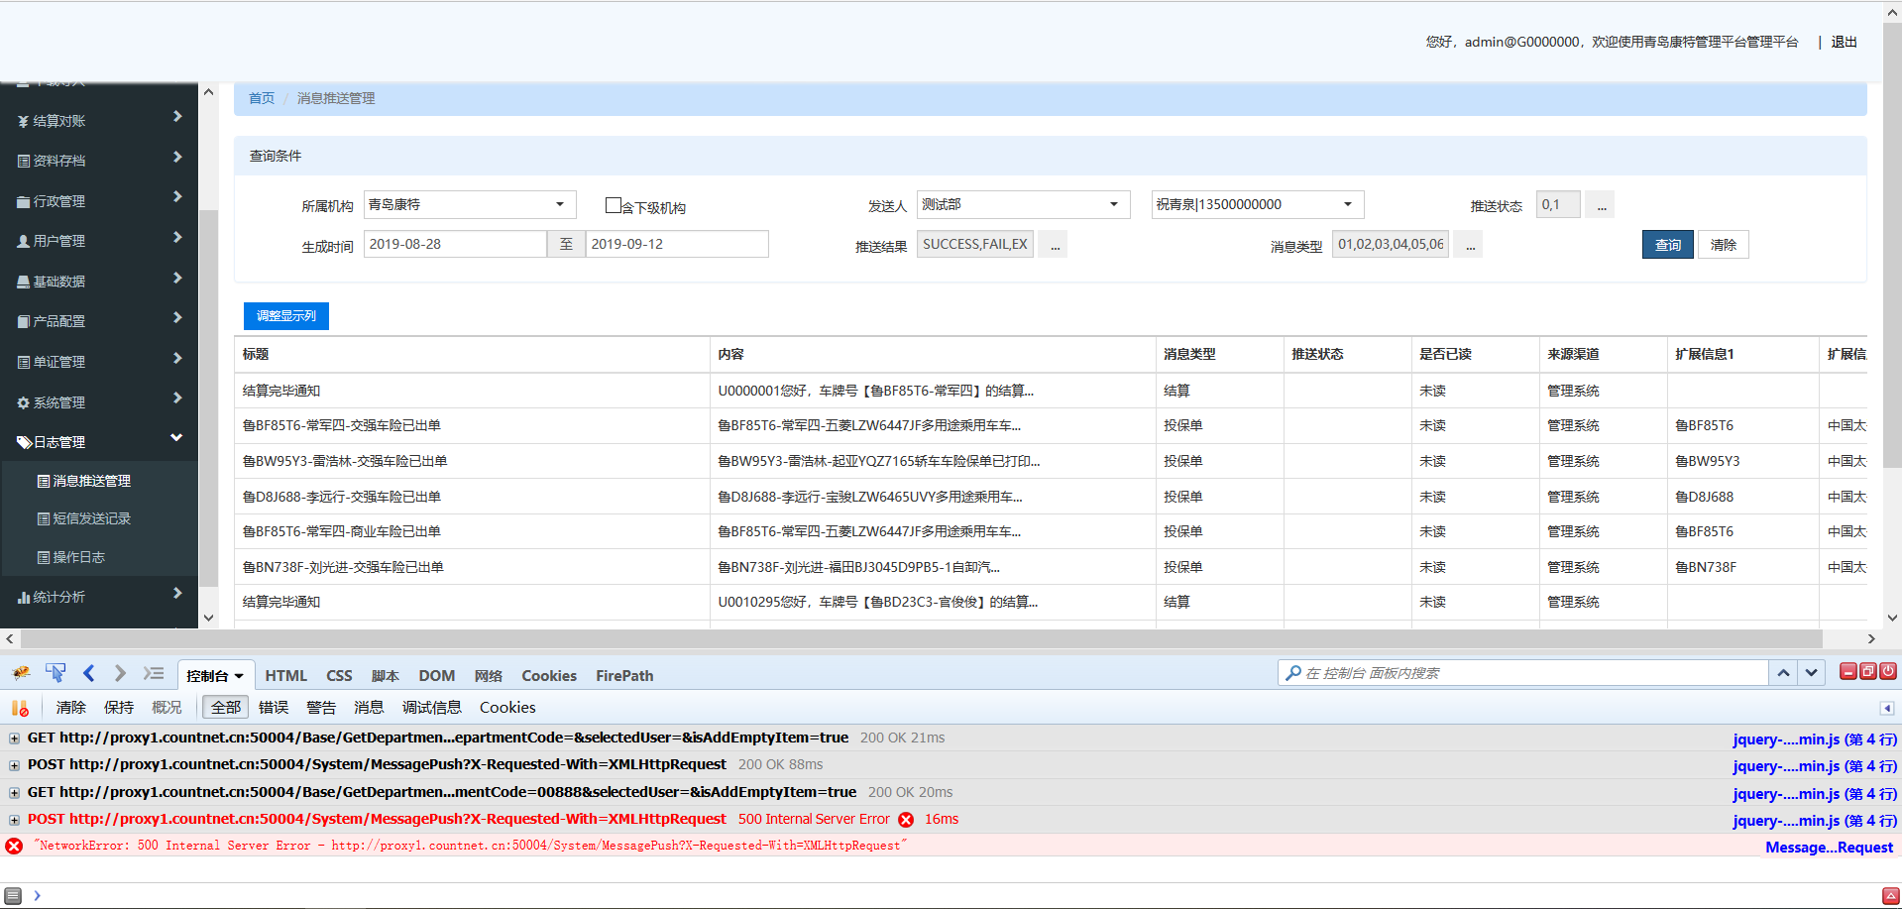1902x909 pixels.
Task: Open the 所属机构 dropdown showing 青岛康特
Action: point(469,205)
